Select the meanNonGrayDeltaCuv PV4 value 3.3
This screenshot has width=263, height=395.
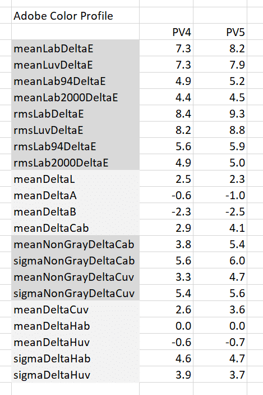(x=167, y=276)
